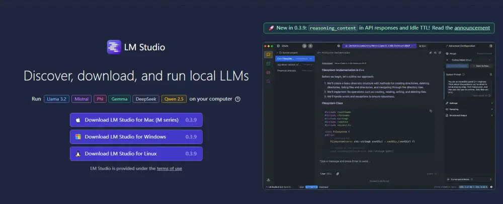Open the green Developer sidebar icon in the app screenshot

(268, 63)
